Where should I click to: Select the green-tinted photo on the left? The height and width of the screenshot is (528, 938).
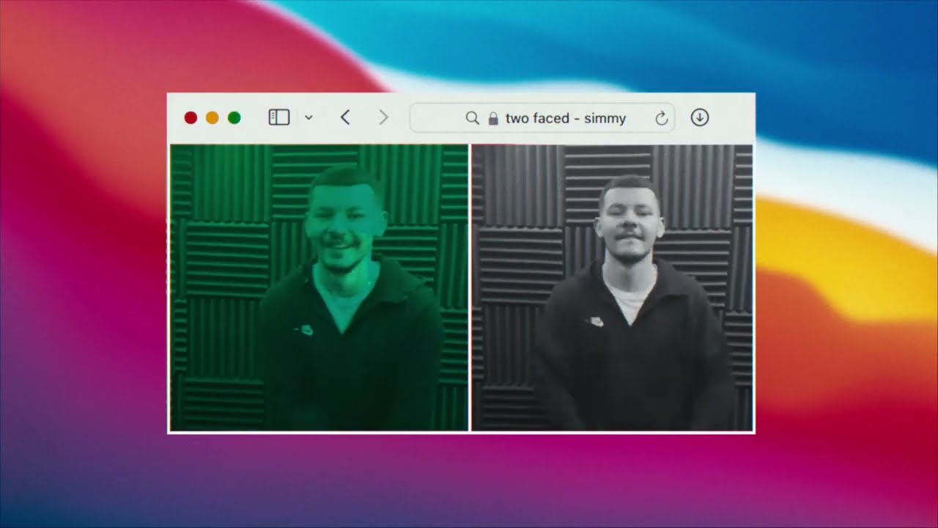click(x=319, y=287)
